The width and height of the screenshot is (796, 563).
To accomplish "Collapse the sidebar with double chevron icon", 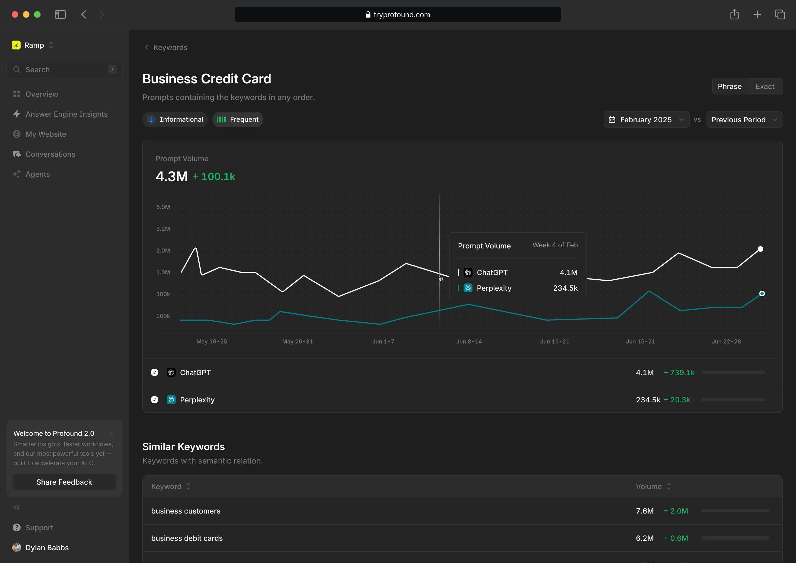I will click(x=17, y=507).
